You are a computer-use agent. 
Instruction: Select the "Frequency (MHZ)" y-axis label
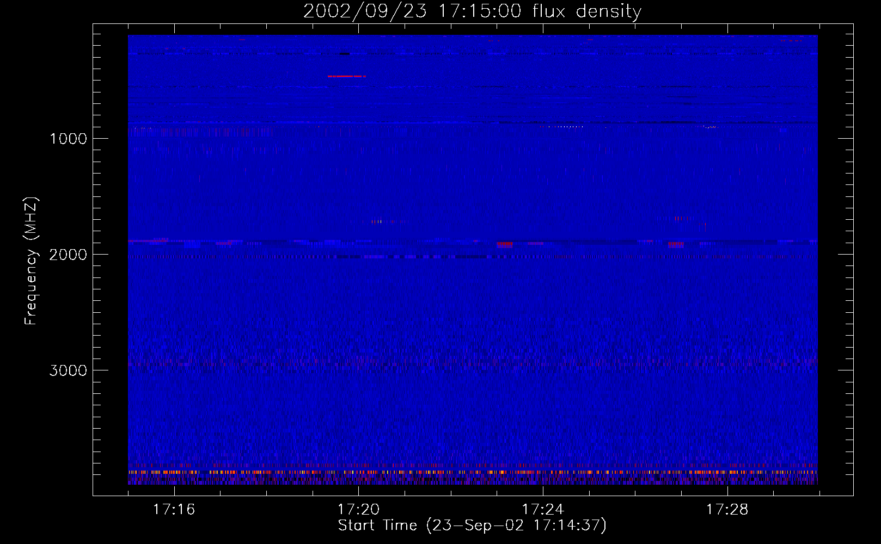click(32, 261)
